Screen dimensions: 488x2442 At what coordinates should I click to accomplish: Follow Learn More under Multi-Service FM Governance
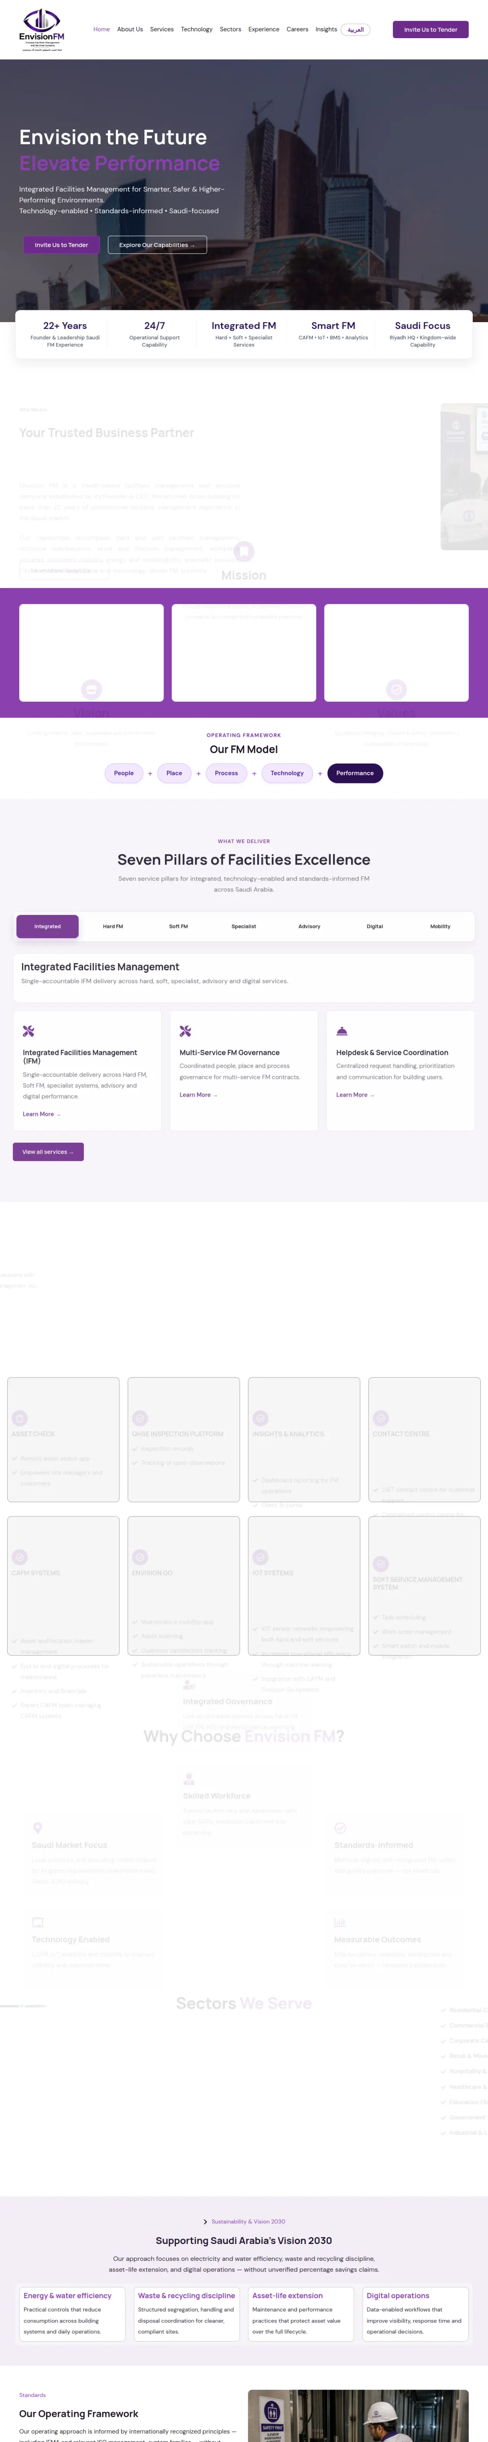[x=199, y=1095]
